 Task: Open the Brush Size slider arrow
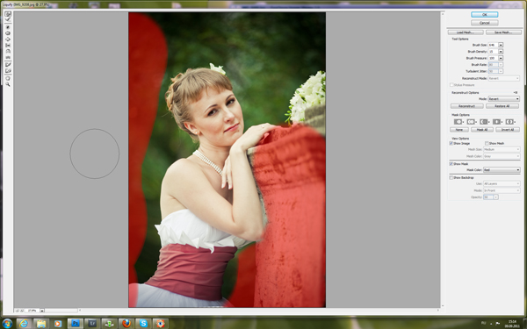tap(501, 45)
